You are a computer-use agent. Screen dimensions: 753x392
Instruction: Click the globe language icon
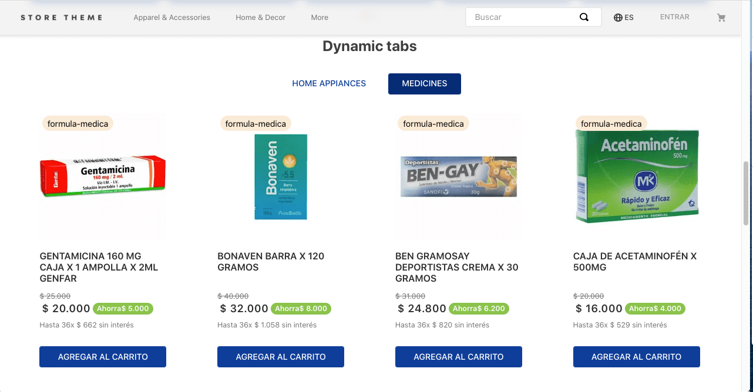[618, 18]
